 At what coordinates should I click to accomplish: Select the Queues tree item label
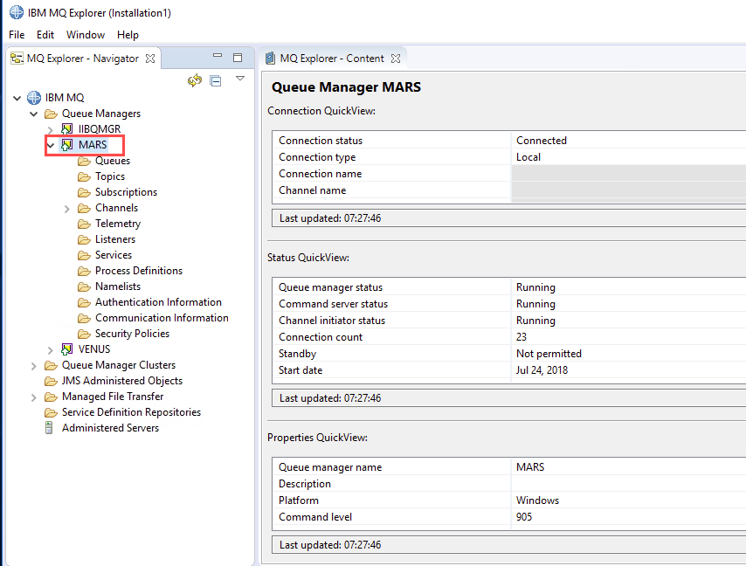(113, 161)
